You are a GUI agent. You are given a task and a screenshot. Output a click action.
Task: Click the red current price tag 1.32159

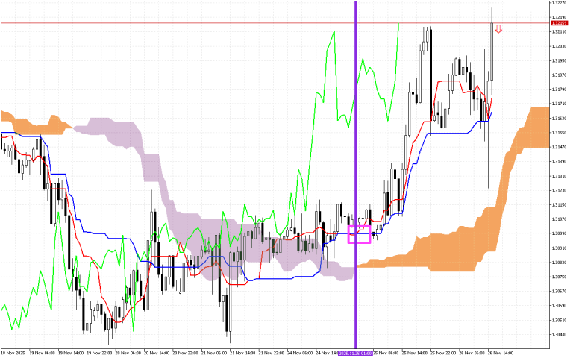pyautogui.click(x=559, y=23)
